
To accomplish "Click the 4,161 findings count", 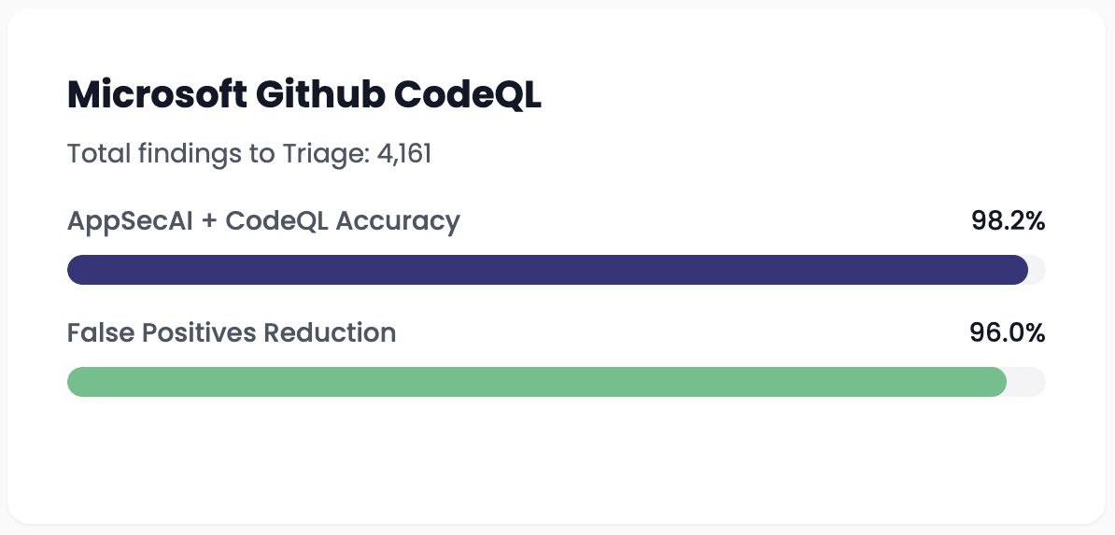I will click(404, 154).
